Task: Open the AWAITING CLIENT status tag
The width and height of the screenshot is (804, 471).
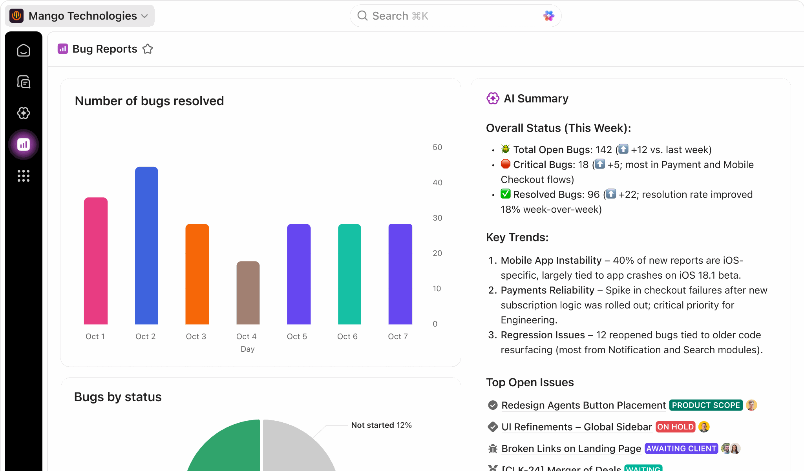Action: coord(681,448)
